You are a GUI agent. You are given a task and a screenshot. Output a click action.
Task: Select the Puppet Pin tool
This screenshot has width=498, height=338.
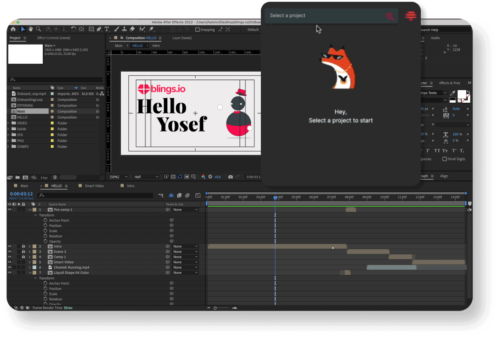(x=152, y=29)
